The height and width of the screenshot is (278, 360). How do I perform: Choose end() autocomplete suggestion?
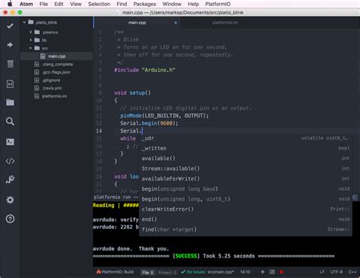click(245, 219)
